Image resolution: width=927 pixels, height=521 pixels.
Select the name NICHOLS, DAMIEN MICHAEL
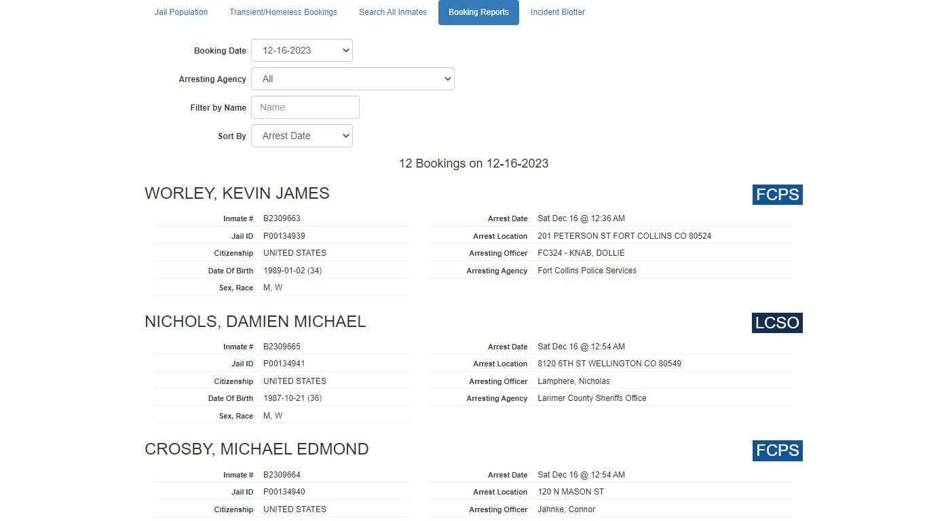point(255,322)
